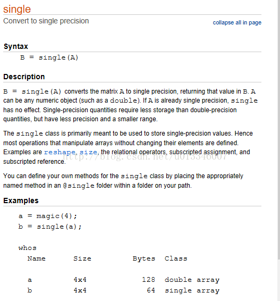Click the 'a = magic(4);' code line

[x=48, y=216]
